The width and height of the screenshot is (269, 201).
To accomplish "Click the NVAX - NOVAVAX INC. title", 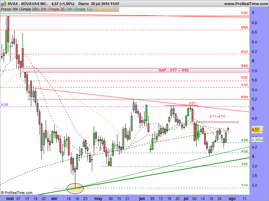I will (28, 4).
